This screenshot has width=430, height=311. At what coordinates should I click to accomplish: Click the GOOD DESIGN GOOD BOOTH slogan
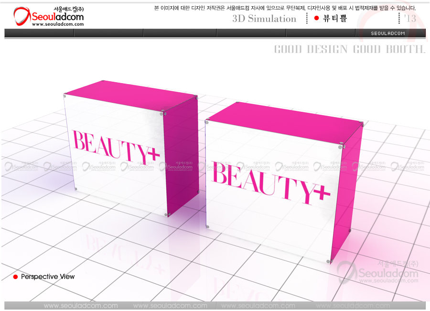(349, 49)
